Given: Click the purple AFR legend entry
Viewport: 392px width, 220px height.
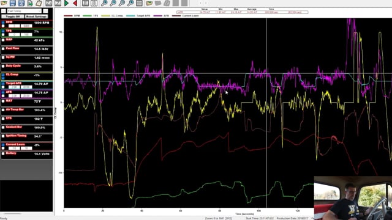Looking at the screenshot, I should pyautogui.click(x=162, y=16).
